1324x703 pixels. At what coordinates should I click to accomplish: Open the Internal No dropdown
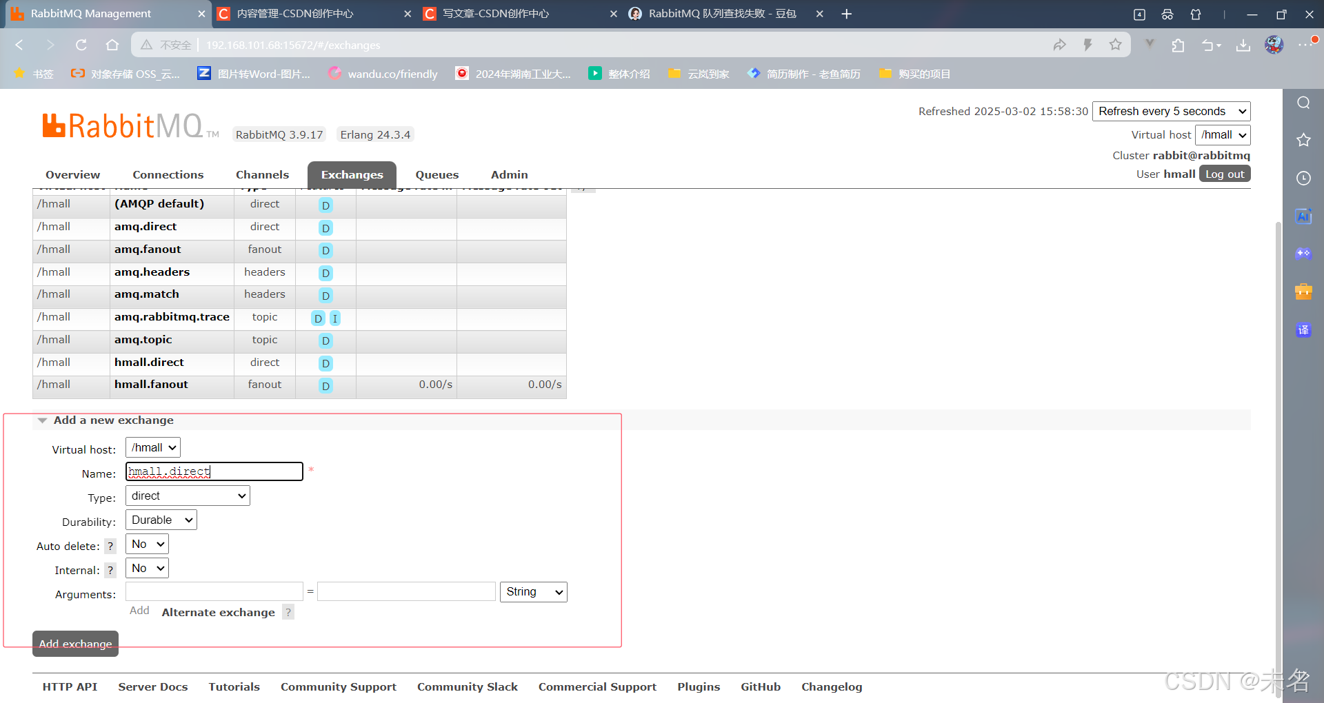(147, 568)
